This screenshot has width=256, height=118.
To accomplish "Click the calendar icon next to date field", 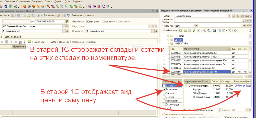I will point(67,22).
